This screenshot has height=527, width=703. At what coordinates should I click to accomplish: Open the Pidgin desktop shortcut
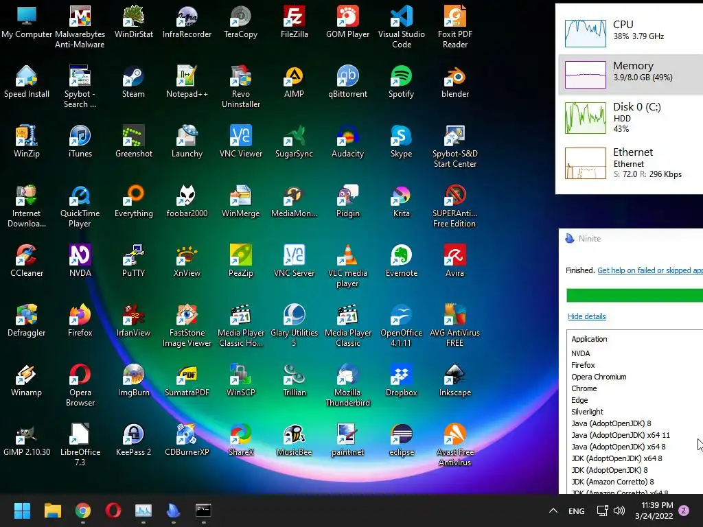(347, 201)
